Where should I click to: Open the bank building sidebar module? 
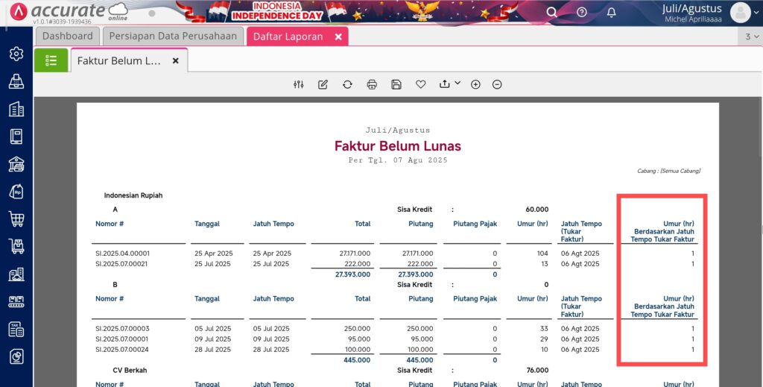coord(16,164)
